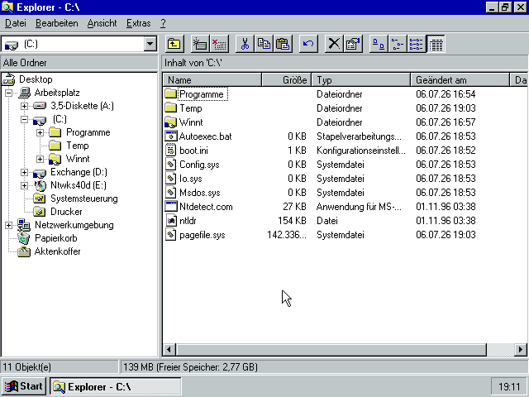Expand the 3,5-Diskette (A:) node

coord(24,106)
